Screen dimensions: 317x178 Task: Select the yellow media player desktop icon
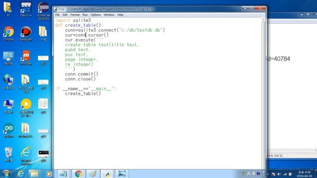(26, 107)
